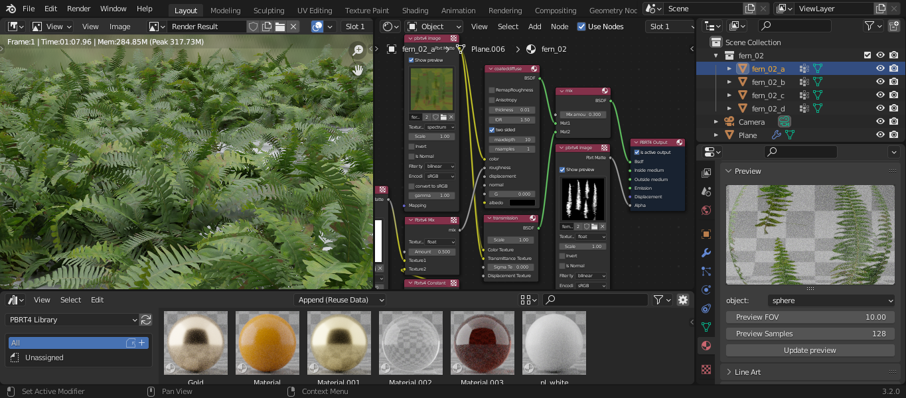
Task: Open the Object shader type dropdown
Action: (x=433, y=27)
